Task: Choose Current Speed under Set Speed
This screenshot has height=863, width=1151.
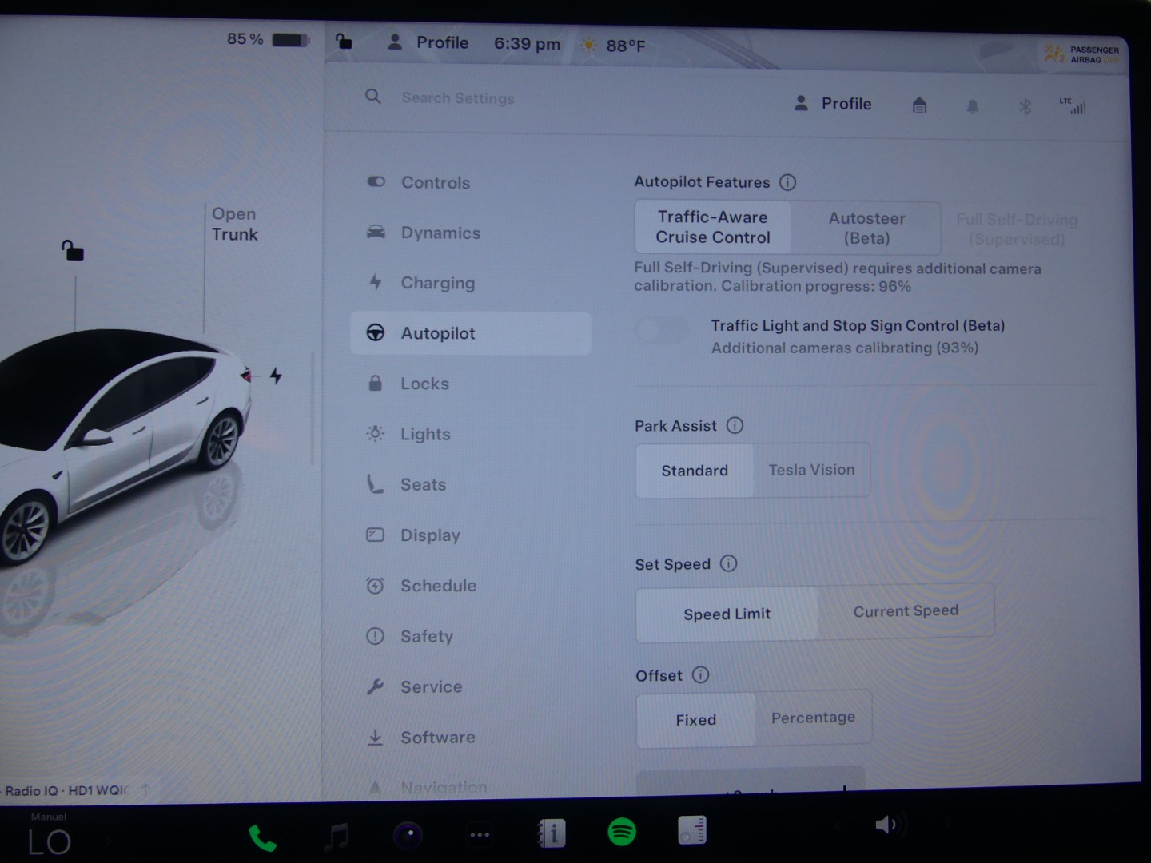Action: pyautogui.click(x=905, y=611)
